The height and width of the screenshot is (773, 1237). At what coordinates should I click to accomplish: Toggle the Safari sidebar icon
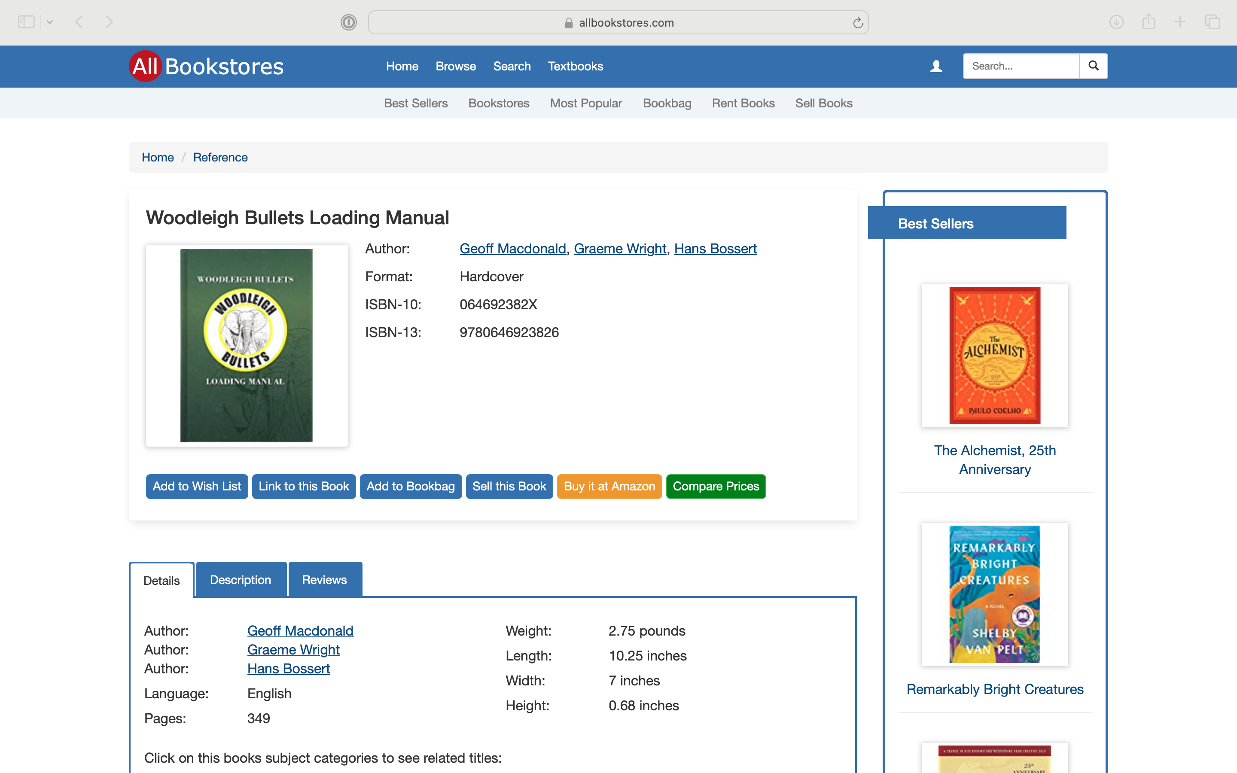26,22
